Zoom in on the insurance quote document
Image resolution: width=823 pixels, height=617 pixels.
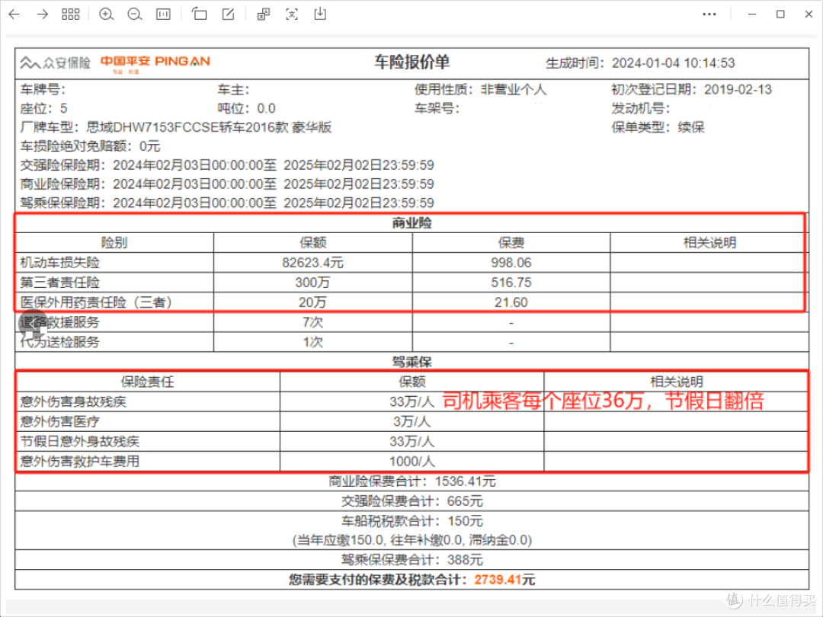pyautogui.click(x=106, y=14)
